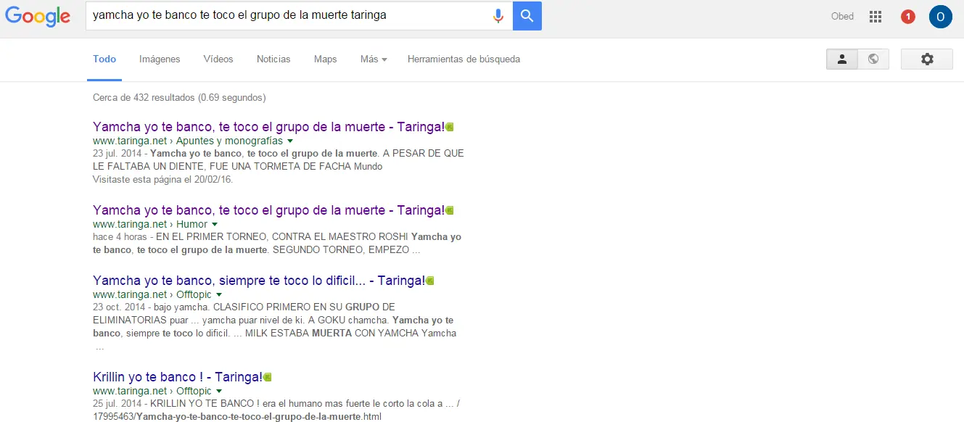Click the Obed account name
964x422 pixels.
point(842,17)
